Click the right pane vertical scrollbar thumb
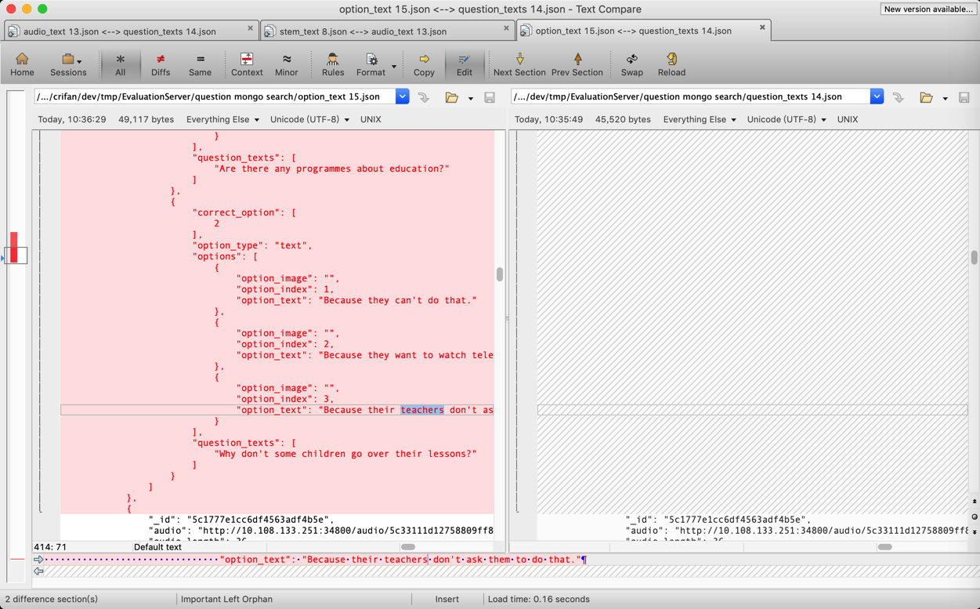The width and height of the screenshot is (980, 609). pos(975,257)
